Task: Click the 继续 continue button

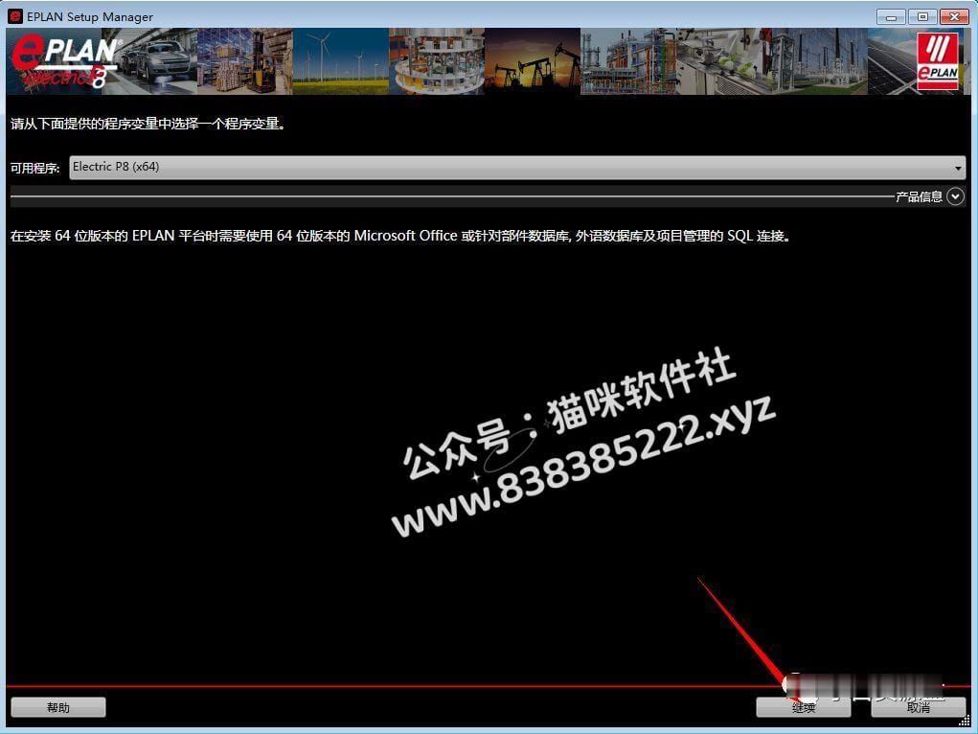Action: tap(804, 707)
